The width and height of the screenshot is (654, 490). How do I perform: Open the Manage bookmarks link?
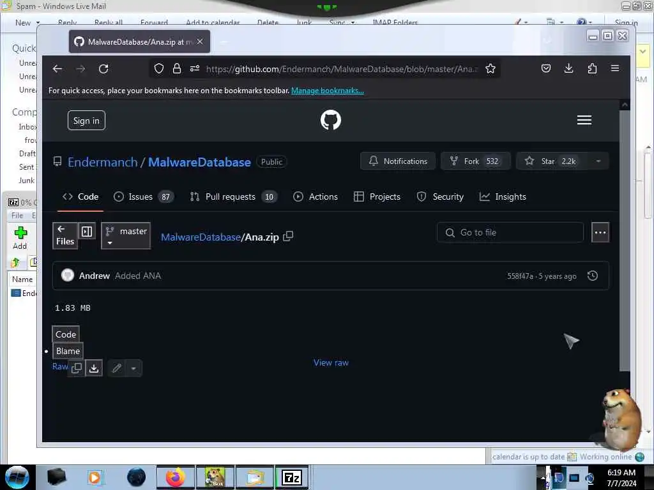(328, 91)
